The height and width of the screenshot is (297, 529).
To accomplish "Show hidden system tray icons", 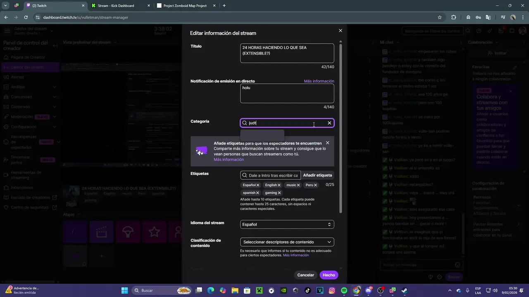I will pyautogui.click(x=451, y=290).
